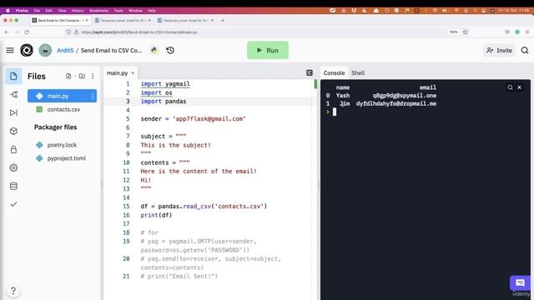The width and height of the screenshot is (534, 300).
Task: Clear the console with X icon
Action: click(x=519, y=87)
